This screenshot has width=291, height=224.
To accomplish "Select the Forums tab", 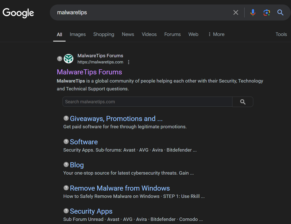I will pyautogui.click(x=172, y=34).
